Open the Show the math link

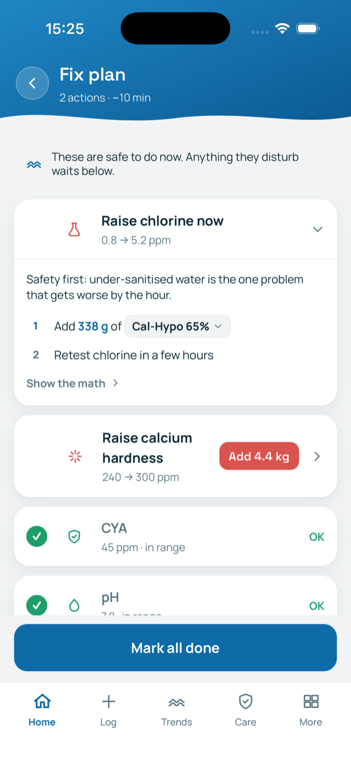click(x=72, y=383)
